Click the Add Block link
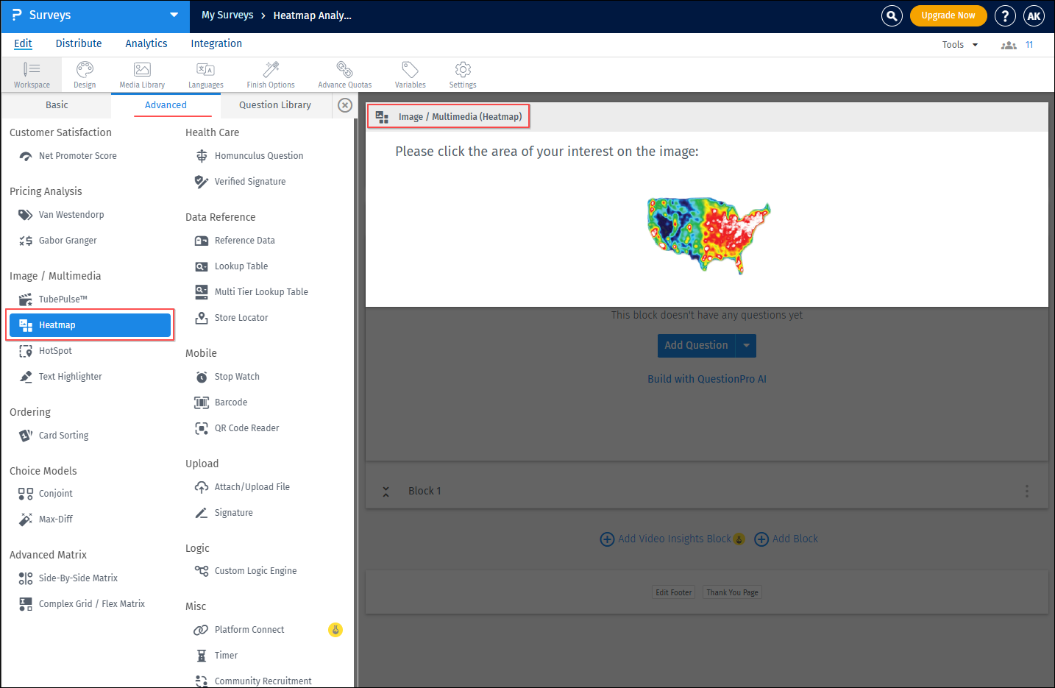Image resolution: width=1055 pixels, height=688 pixels. (786, 539)
